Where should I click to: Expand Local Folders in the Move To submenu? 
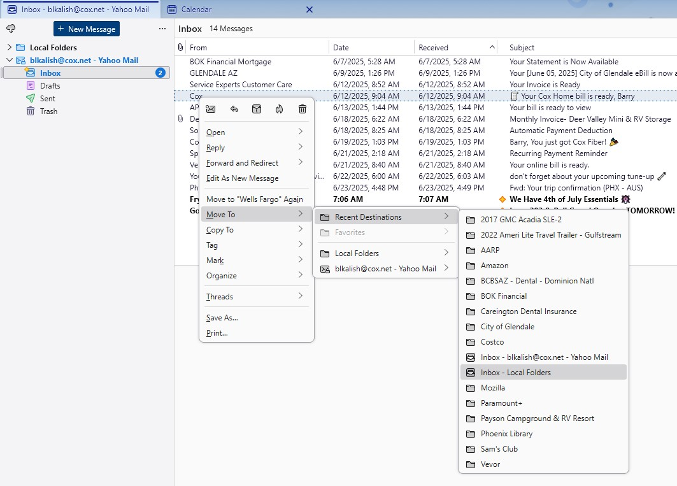[x=385, y=253]
